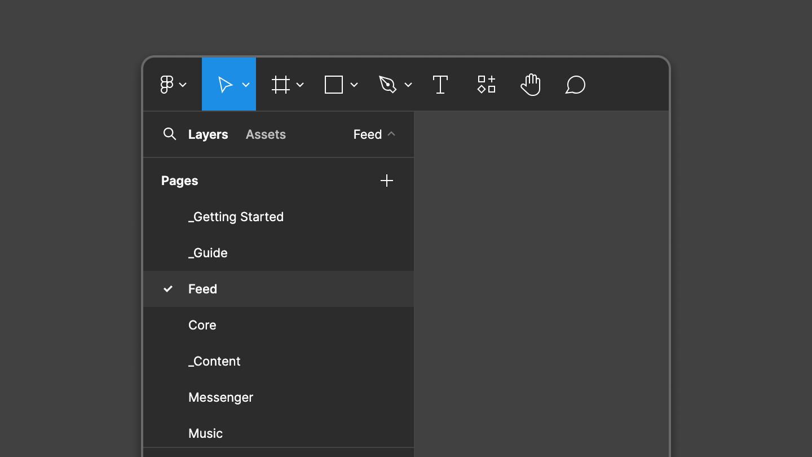
Task: Select the Rectangle shape tool
Action: click(334, 85)
